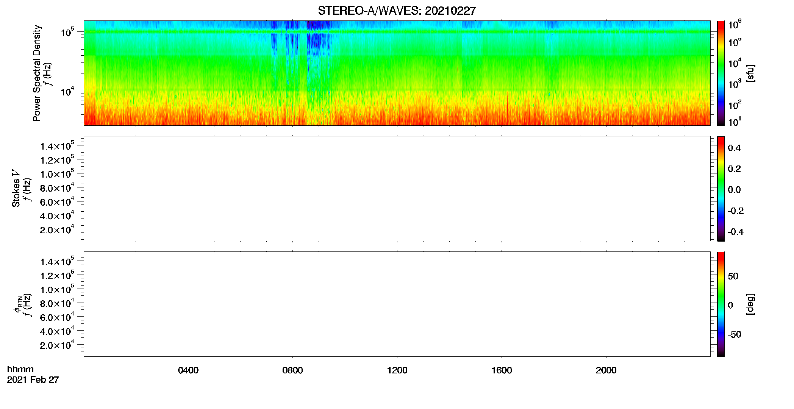
Task: Click the empty phi RTN plot panel
Action: coord(397,304)
